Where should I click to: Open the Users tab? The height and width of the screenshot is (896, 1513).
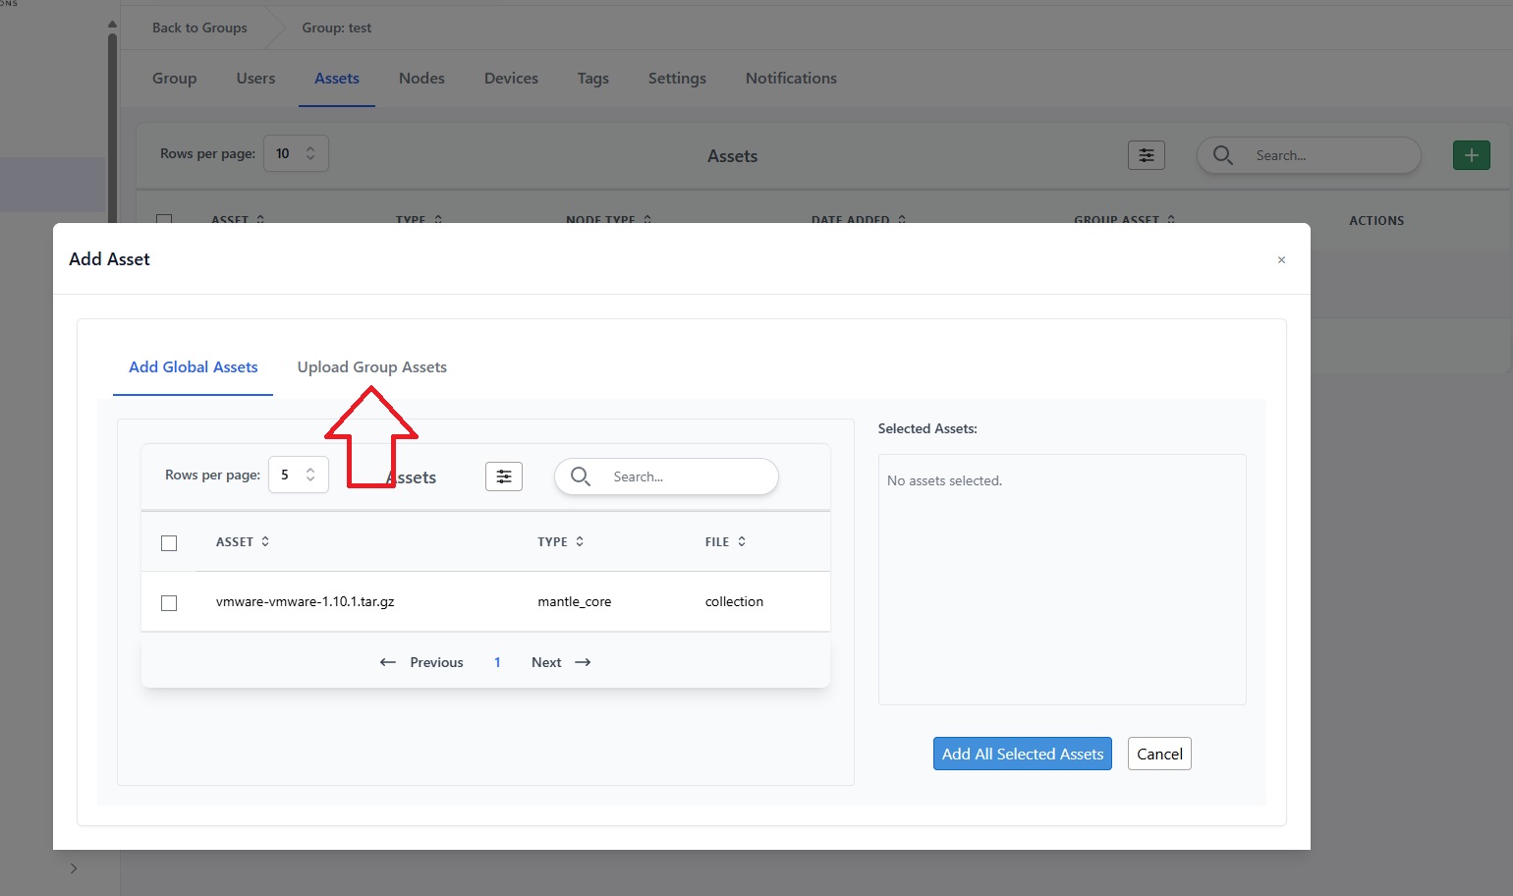coord(255,79)
